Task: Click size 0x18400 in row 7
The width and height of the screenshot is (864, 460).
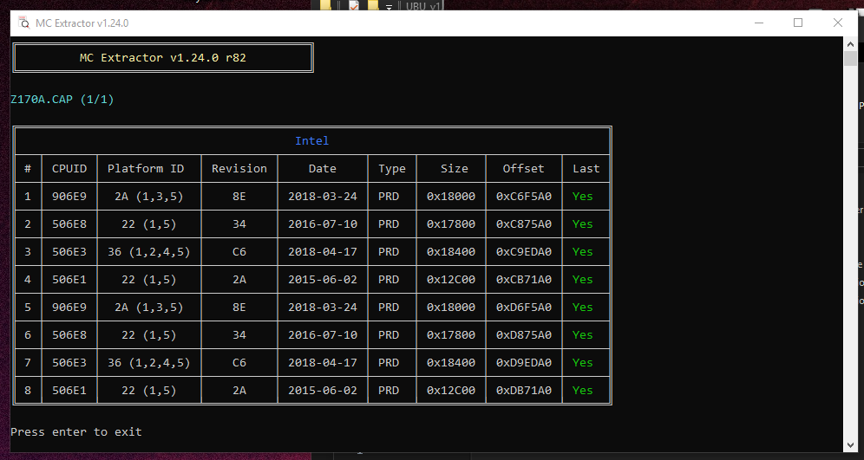Action: (x=451, y=363)
